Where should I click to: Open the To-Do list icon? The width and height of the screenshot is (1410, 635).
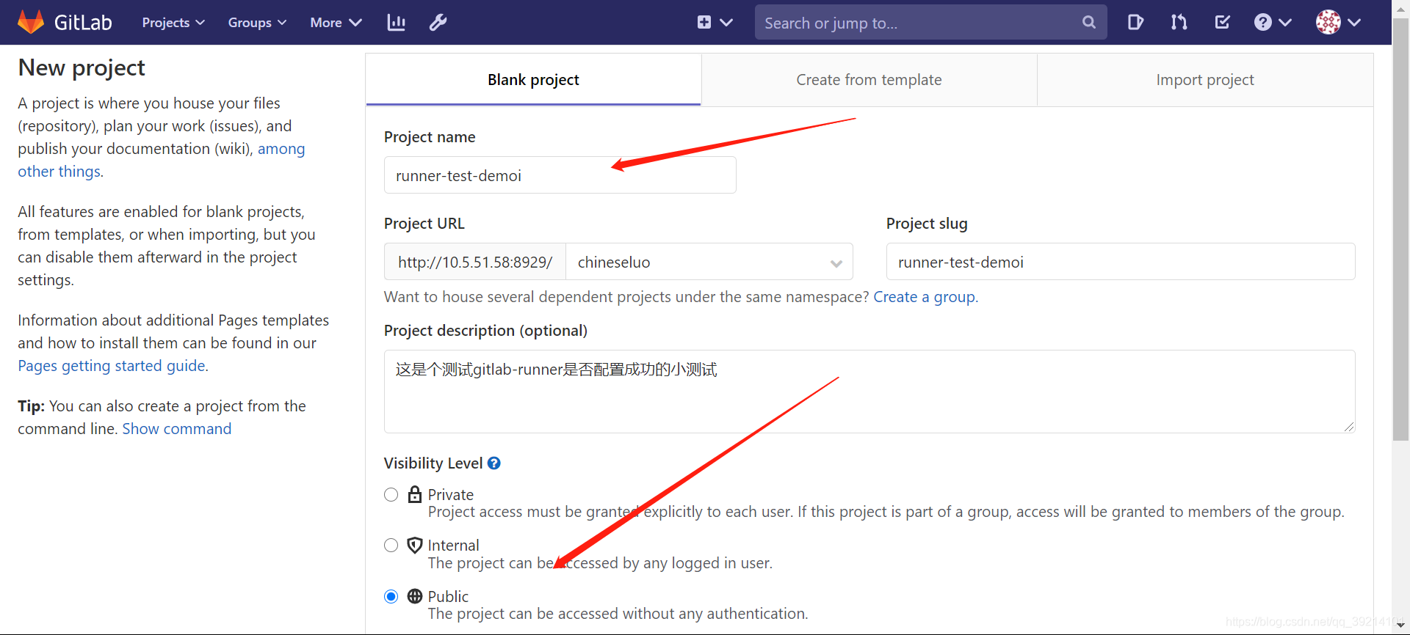point(1223,22)
